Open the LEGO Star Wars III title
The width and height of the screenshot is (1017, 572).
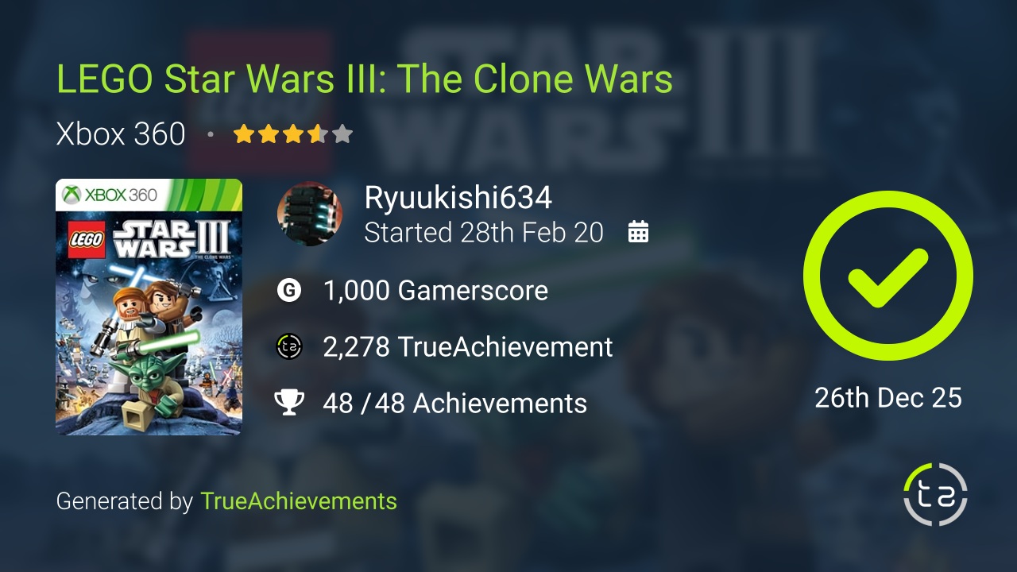365,79
